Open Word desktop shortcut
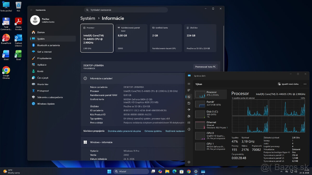The image size is (312, 175). (6, 55)
